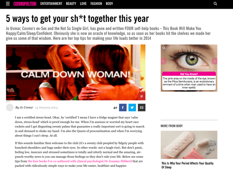Pin the image with Pinterest icon
This screenshot has height=172, width=233.
142,96
